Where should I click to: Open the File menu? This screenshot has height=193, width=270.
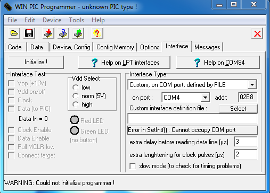click(x=12, y=20)
